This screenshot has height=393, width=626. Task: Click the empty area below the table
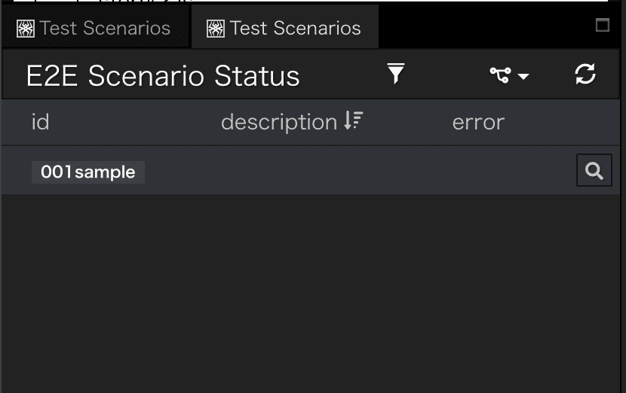click(311, 293)
